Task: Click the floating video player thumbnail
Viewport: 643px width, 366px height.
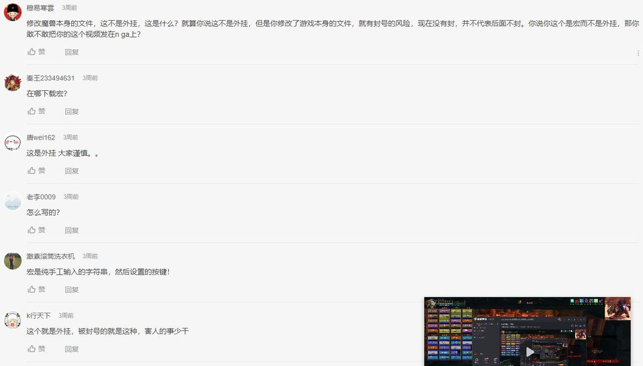Action: coord(527,330)
